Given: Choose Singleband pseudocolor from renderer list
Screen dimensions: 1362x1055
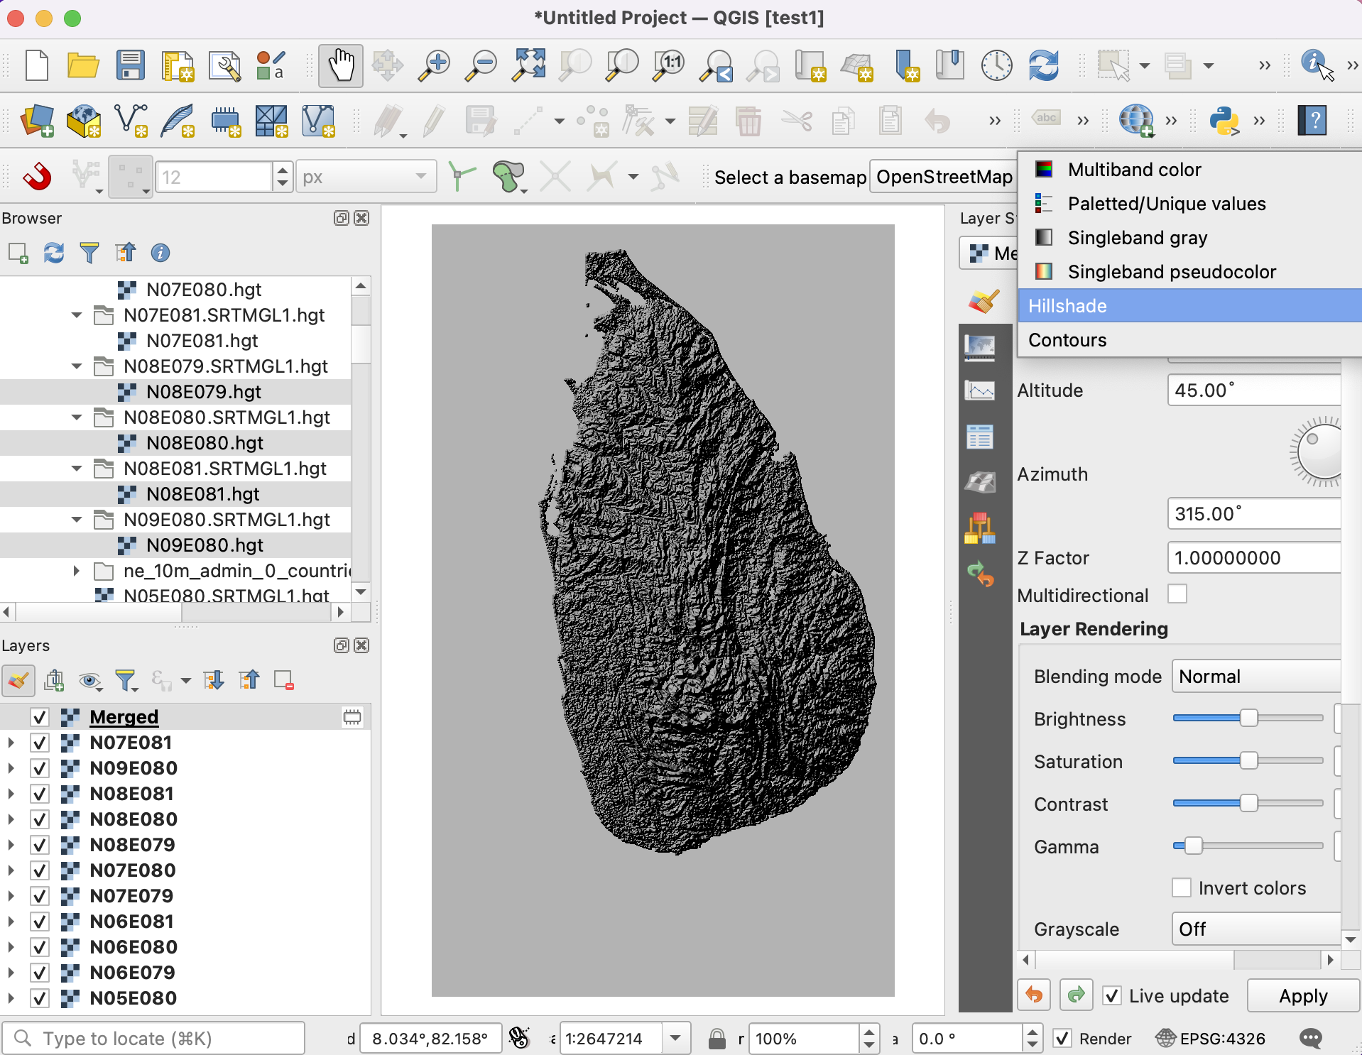Looking at the screenshot, I should [1172, 272].
